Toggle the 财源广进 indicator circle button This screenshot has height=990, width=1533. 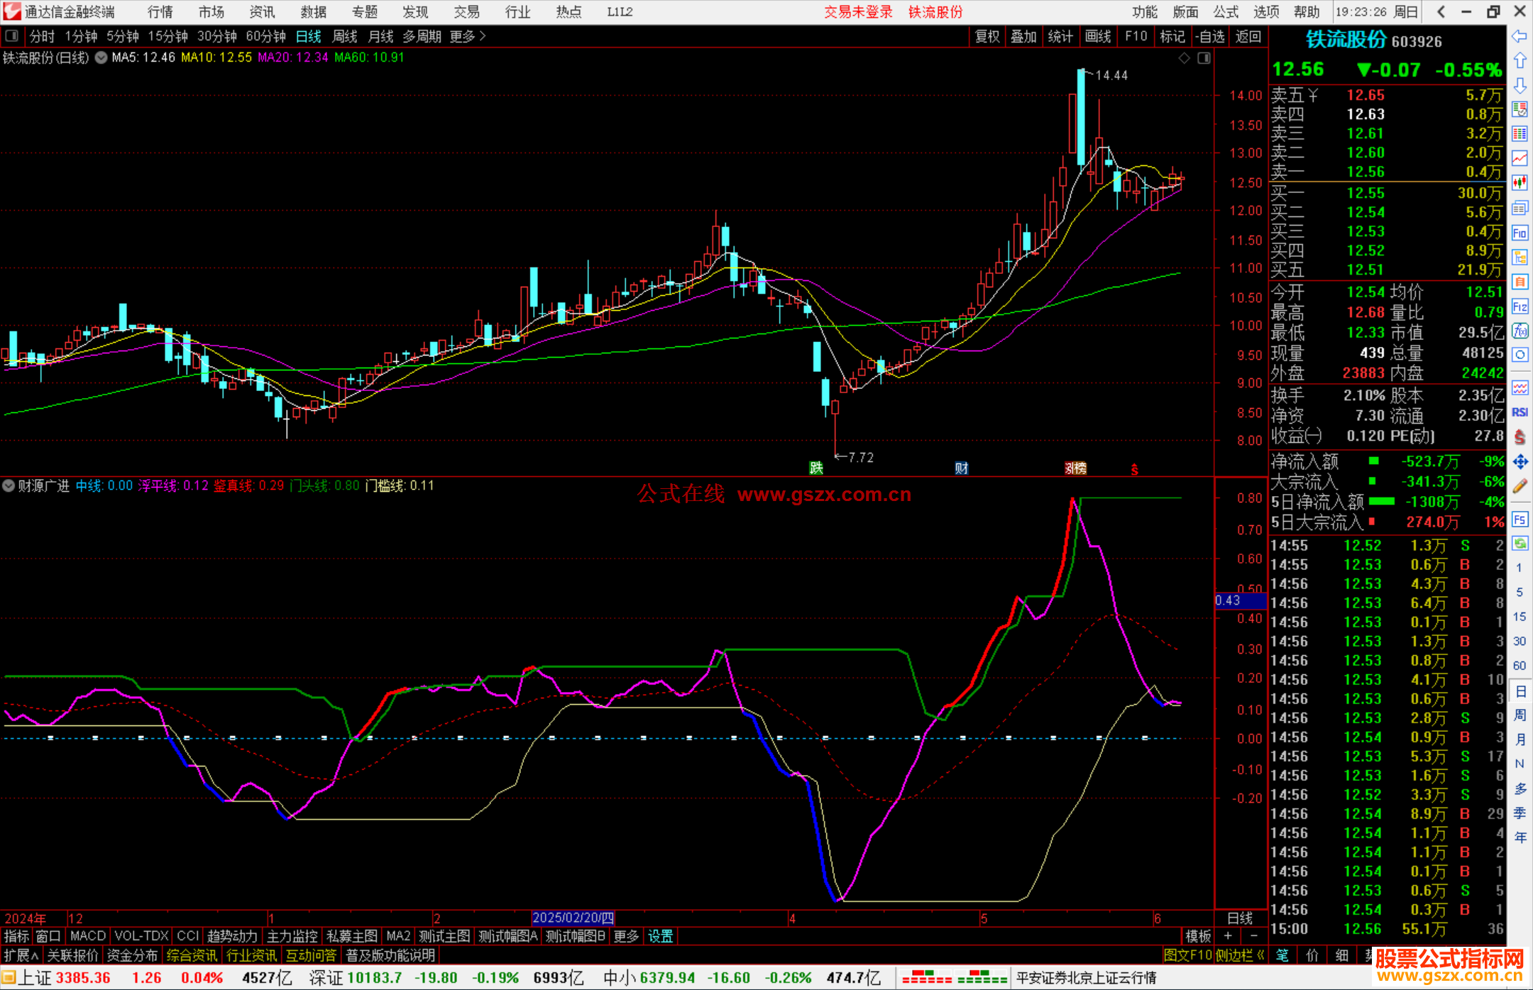tap(9, 486)
